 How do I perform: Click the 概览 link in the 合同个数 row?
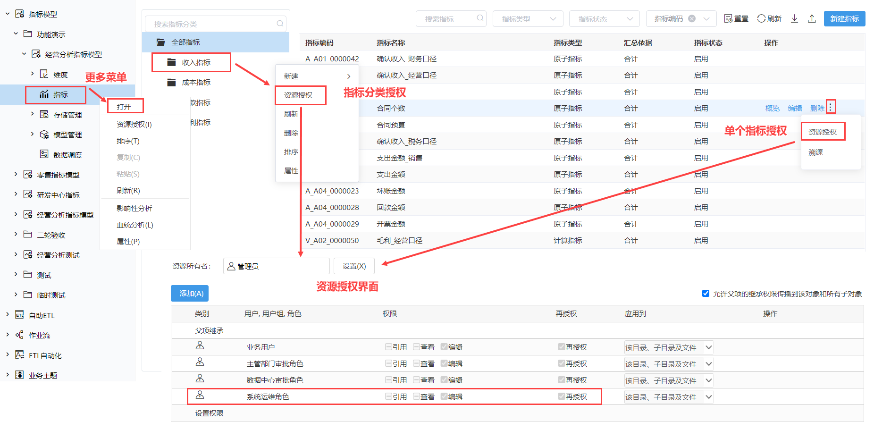773,108
